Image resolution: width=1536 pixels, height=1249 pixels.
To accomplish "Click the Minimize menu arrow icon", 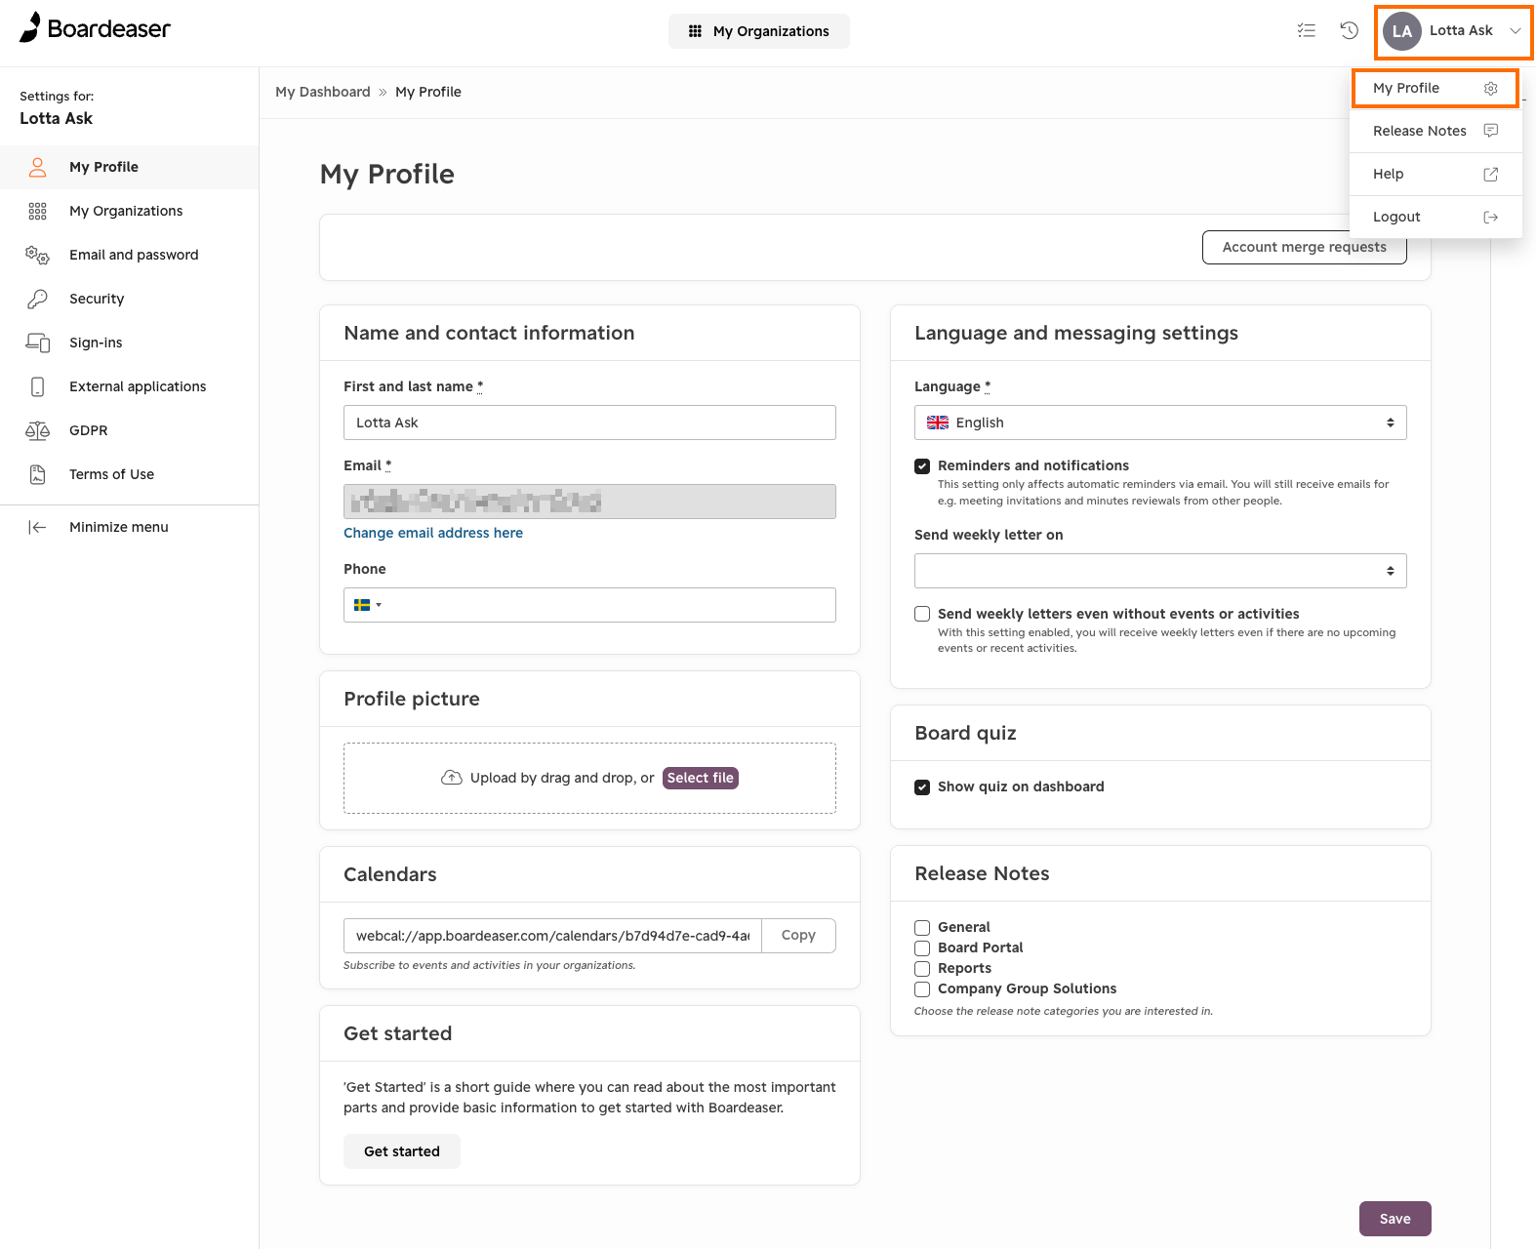I will point(37,527).
